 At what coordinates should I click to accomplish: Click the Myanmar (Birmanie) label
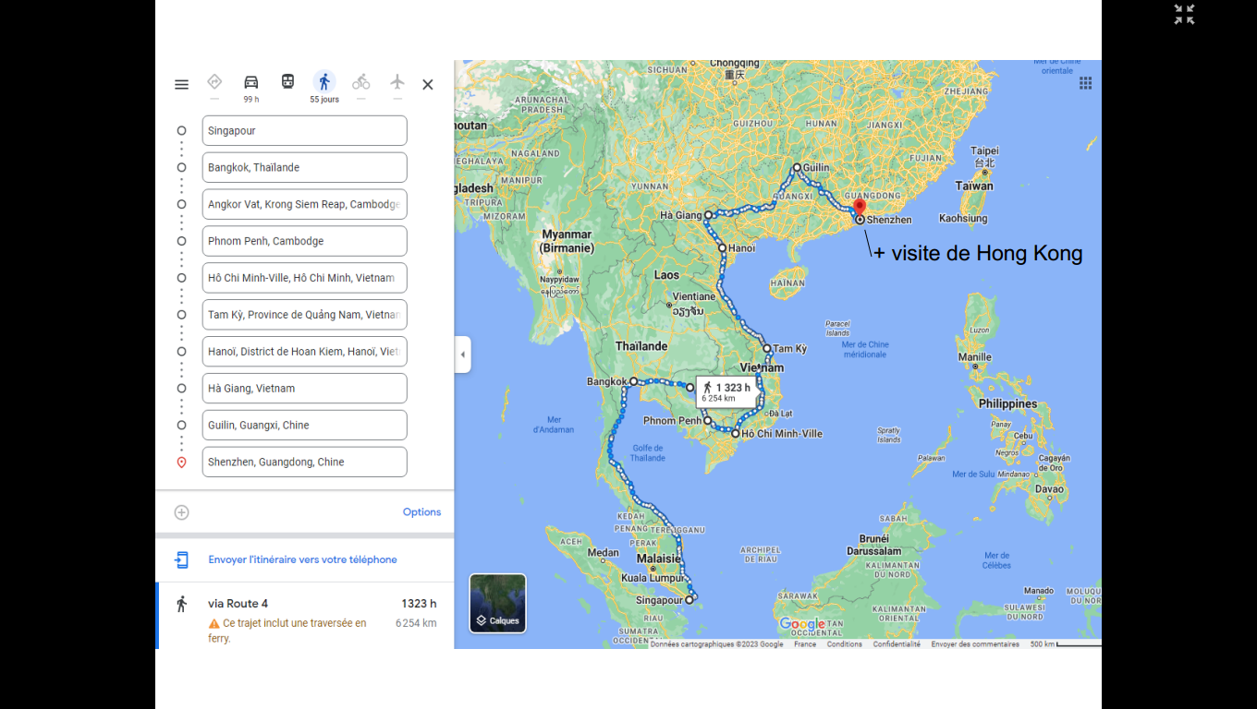pyautogui.click(x=567, y=241)
